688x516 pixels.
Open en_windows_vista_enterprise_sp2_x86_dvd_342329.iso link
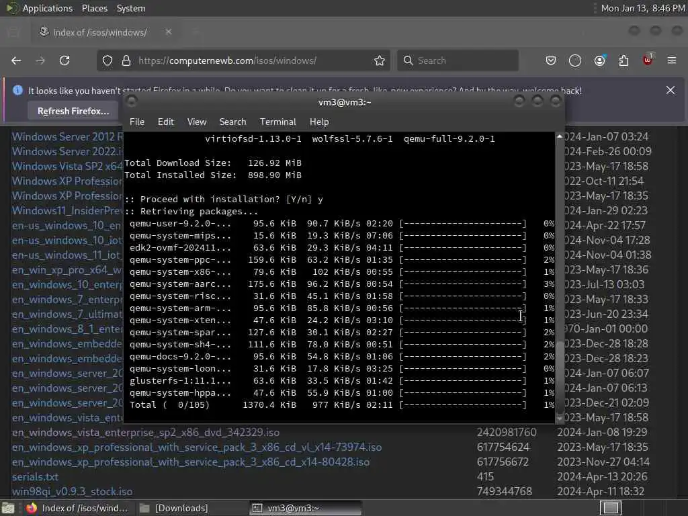(x=146, y=432)
